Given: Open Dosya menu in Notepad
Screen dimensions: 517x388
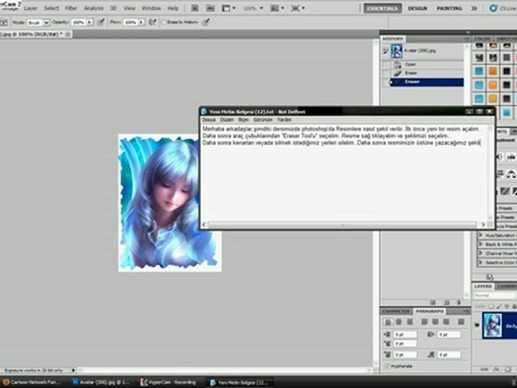Looking at the screenshot, I should (x=209, y=120).
